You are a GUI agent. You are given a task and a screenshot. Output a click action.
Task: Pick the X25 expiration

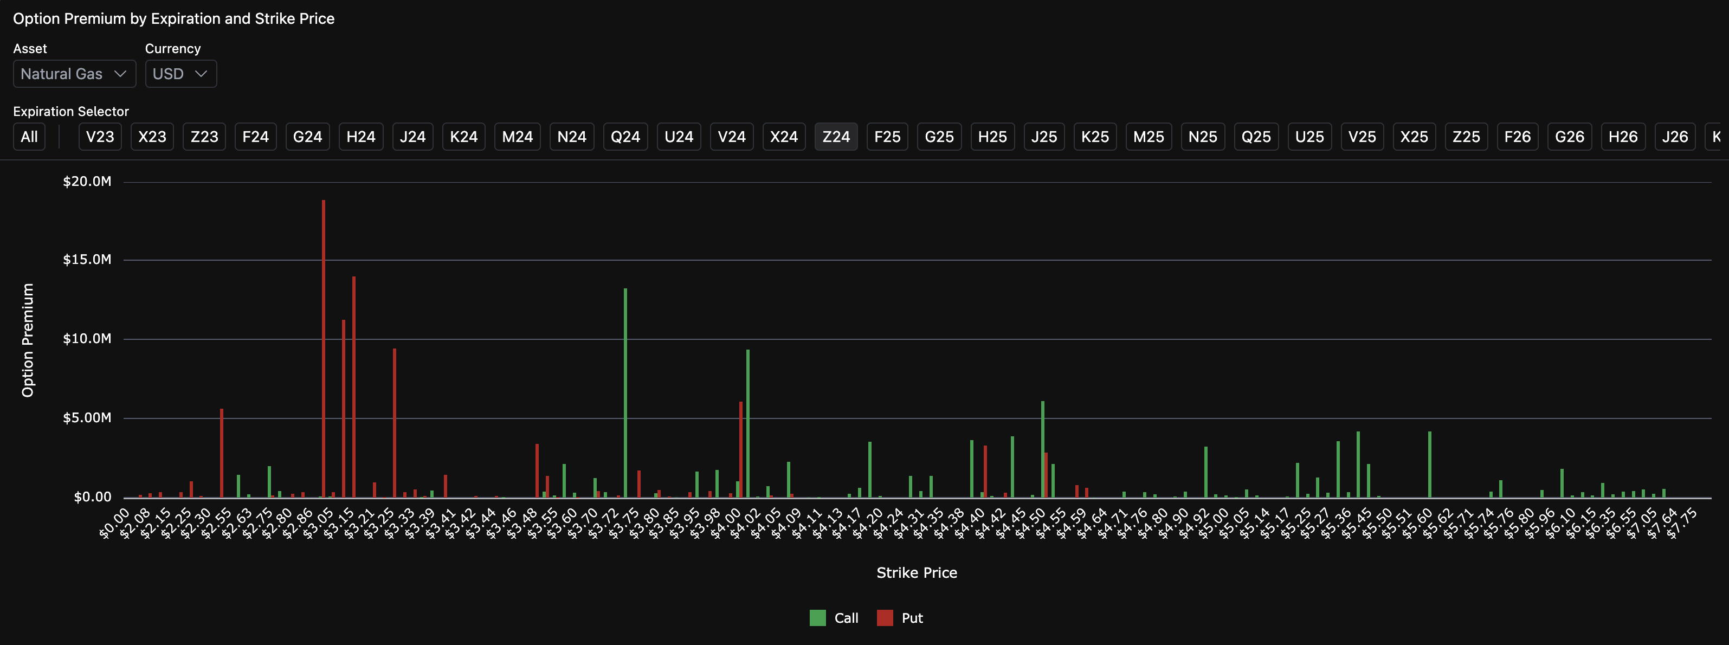1414,137
